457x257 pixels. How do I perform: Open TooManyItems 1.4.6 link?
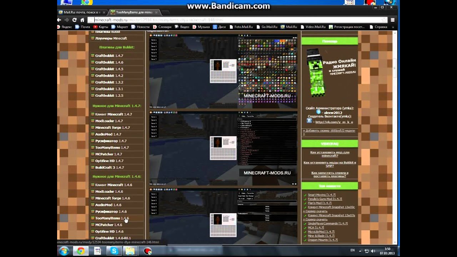112,218
